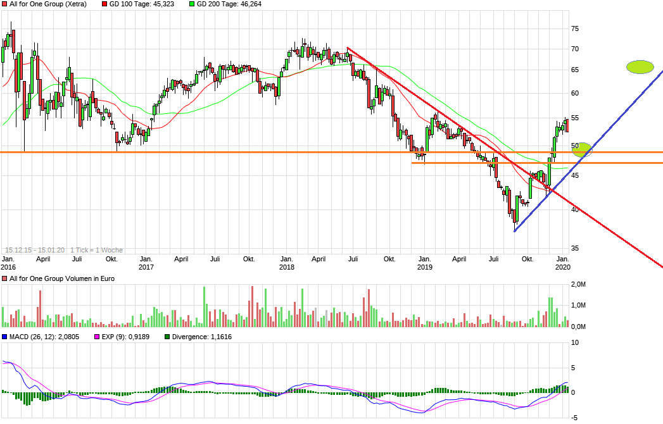Select the green target ellipse near price 65
This screenshot has width=663, height=424.
640,66
